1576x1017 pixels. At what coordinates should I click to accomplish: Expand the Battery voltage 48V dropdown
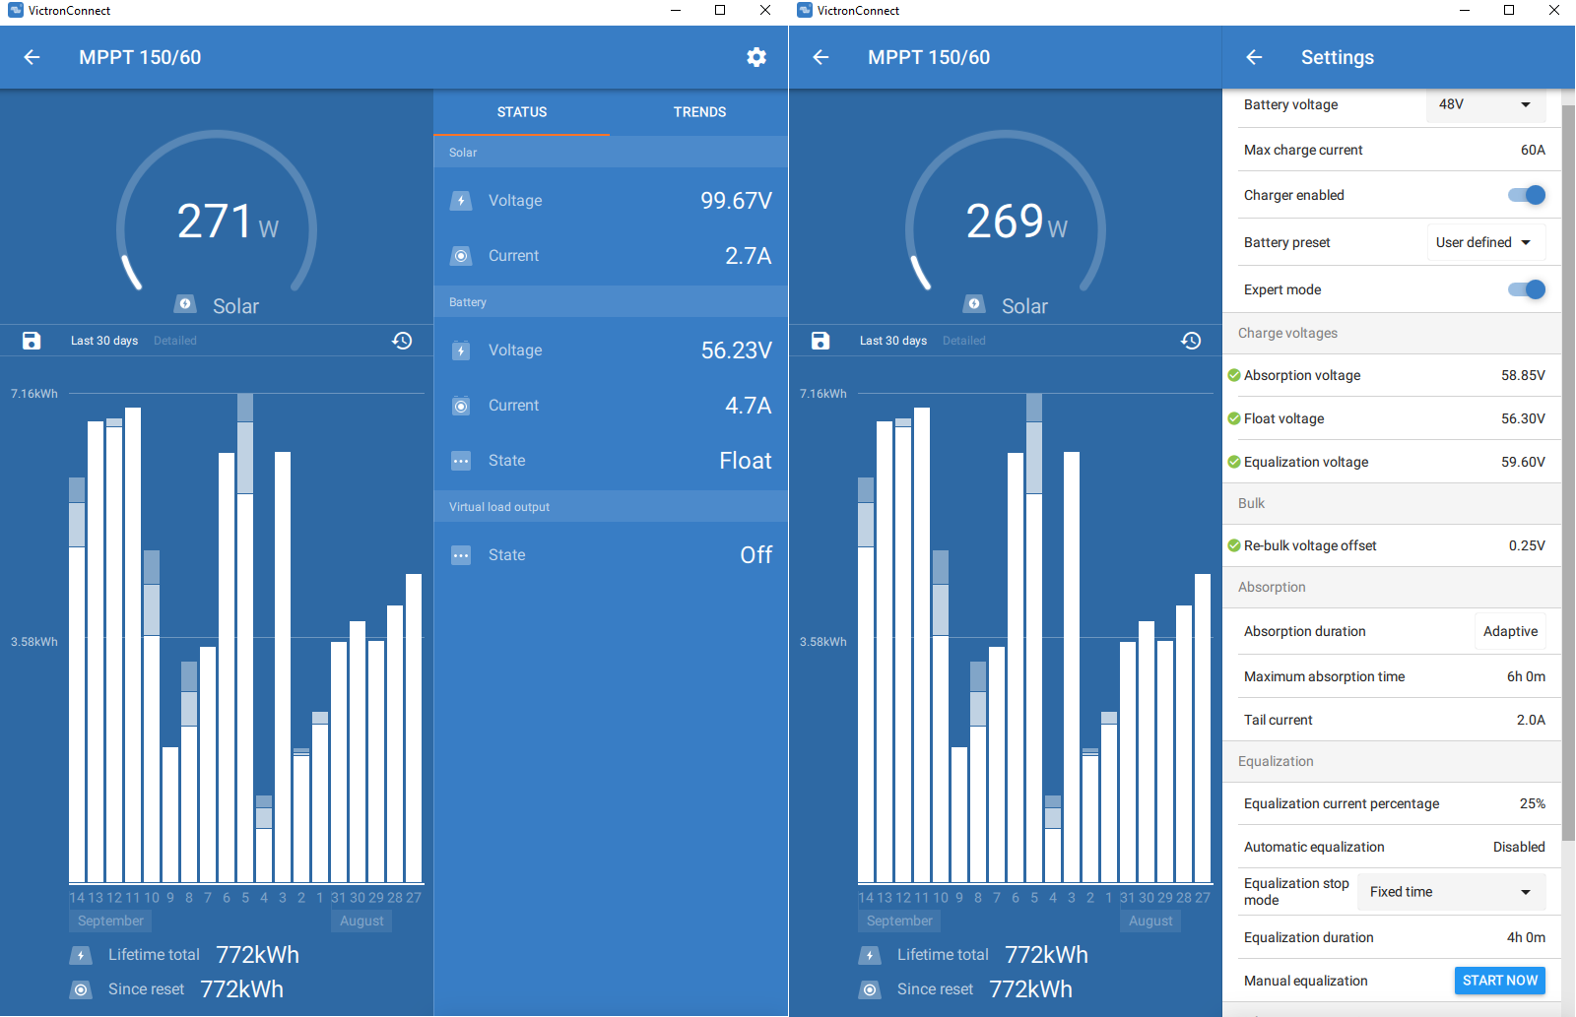[1485, 104]
